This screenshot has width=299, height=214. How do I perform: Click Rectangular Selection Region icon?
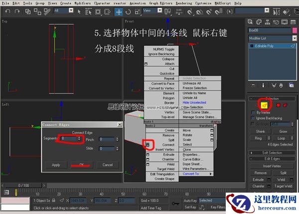tap(98, 12)
